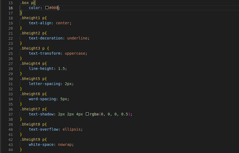The height and width of the screenshot is (153, 239).
Task: Click the .bheight7 p selector
Action: (x=32, y=109)
